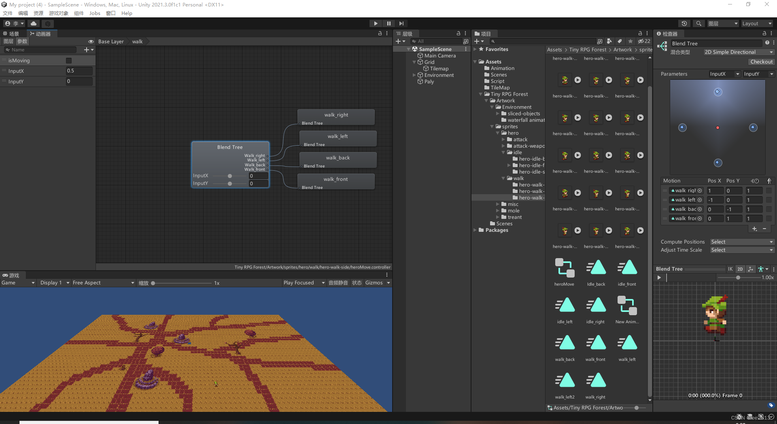The width and height of the screenshot is (777, 424).
Task: Click Base Layer in Animator breadcrumb
Action: [x=111, y=41]
